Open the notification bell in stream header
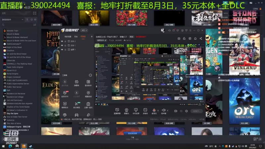Screen dimensions: 265x149 (x=195, y=38)
